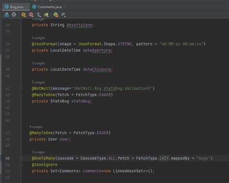Image resolution: width=229 pixels, height=183 pixels.
Task: Click the dataChiusura field name
Action: [x=97, y=69]
